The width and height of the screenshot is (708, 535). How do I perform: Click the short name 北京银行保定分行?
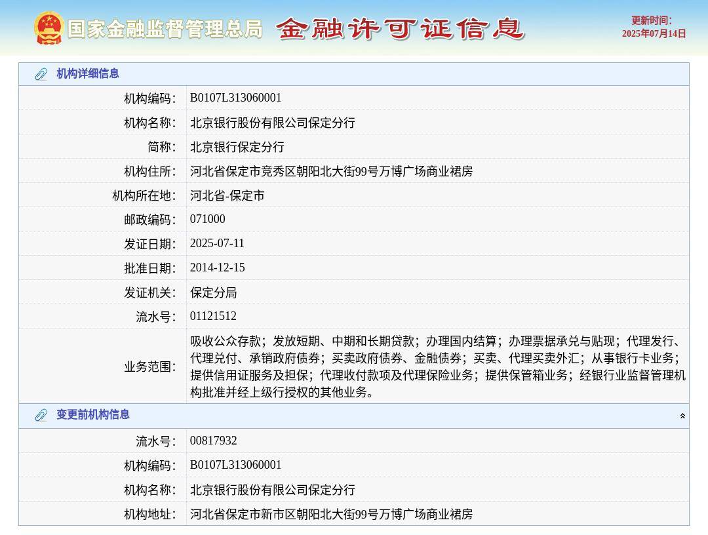[x=237, y=147]
